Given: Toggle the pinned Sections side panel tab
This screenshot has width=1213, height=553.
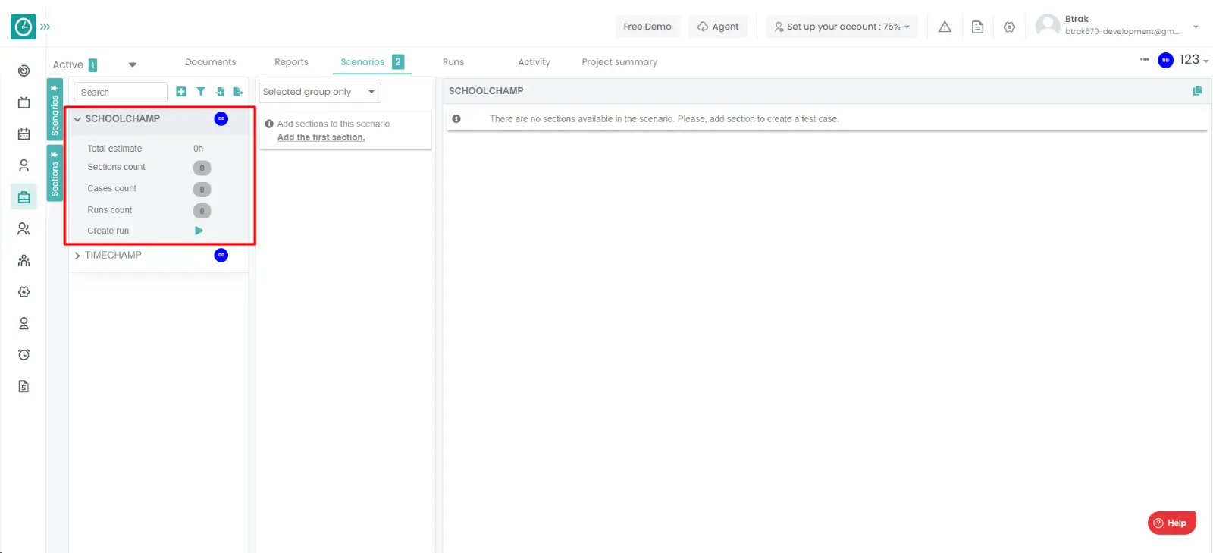Looking at the screenshot, I should tap(55, 174).
